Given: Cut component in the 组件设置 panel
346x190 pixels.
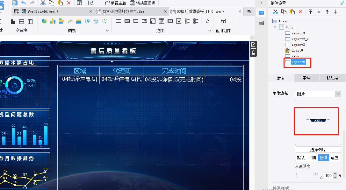Looking at the screenshot, I should (x=275, y=12).
